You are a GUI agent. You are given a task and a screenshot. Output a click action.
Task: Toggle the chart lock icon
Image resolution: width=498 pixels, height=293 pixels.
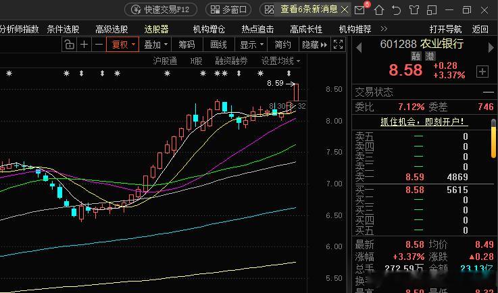[69, 45]
